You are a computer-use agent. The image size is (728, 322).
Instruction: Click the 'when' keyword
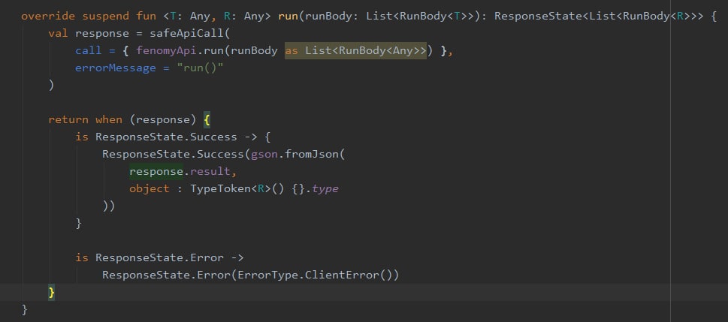109,119
